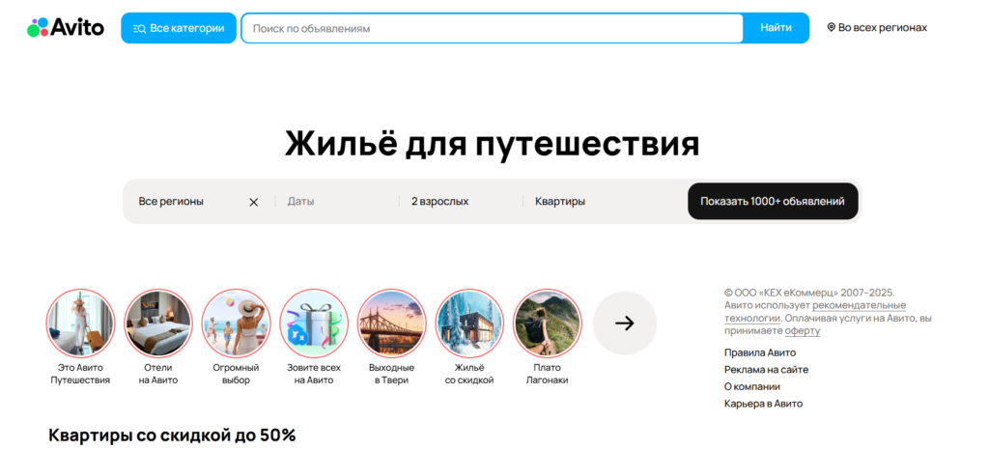Open the Все категории menu
This screenshot has height=450, width=989.
point(179,28)
